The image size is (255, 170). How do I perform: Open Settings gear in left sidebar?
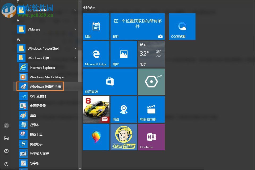(6, 151)
